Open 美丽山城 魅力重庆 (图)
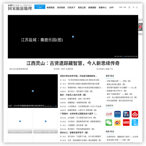146x146 pixels. click(x=116, y=84)
